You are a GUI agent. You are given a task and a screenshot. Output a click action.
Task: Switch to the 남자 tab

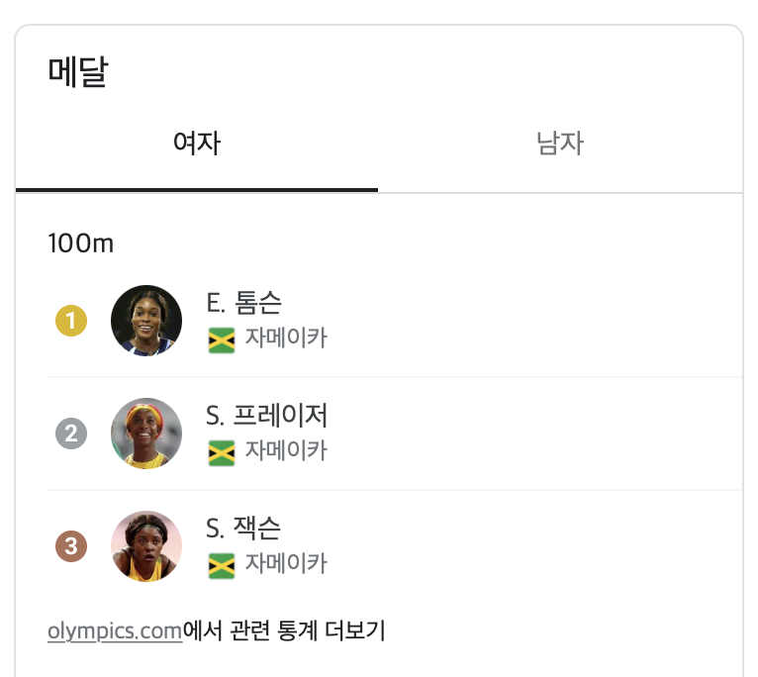point(560,144)
